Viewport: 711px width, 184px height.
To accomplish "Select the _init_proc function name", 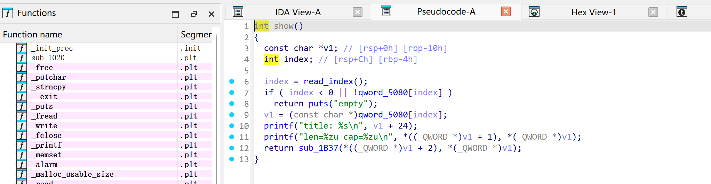I will coord(52,48).
